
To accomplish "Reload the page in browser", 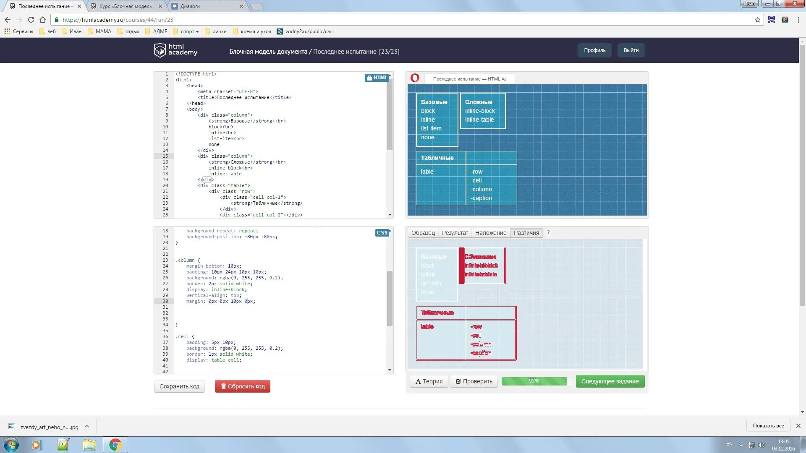I will click(x=31, y=20).
